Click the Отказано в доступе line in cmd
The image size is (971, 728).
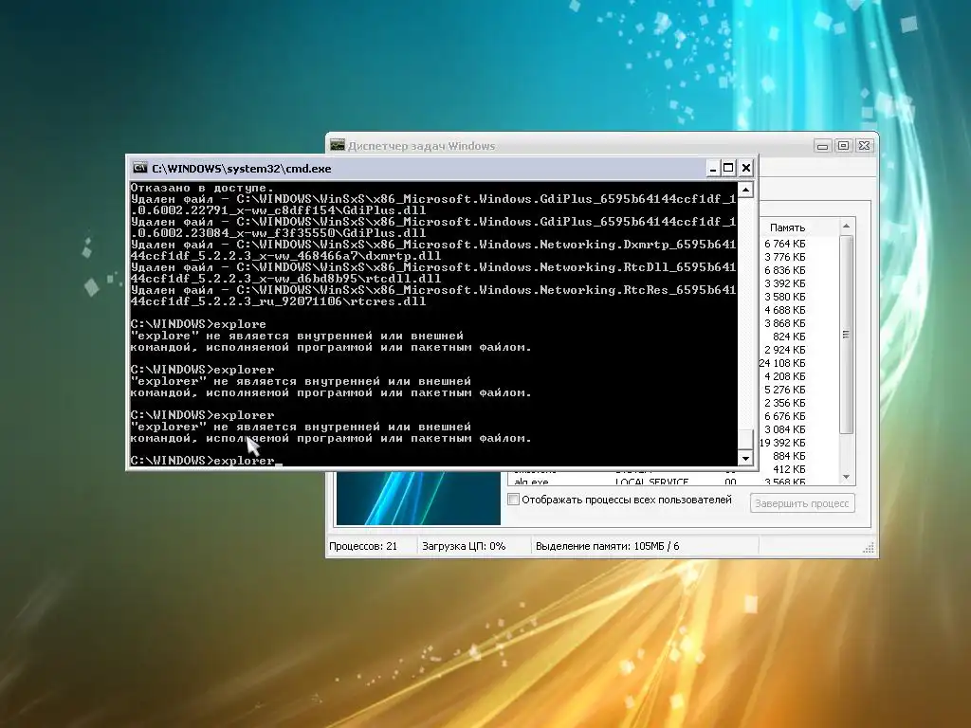pos(202,188)
